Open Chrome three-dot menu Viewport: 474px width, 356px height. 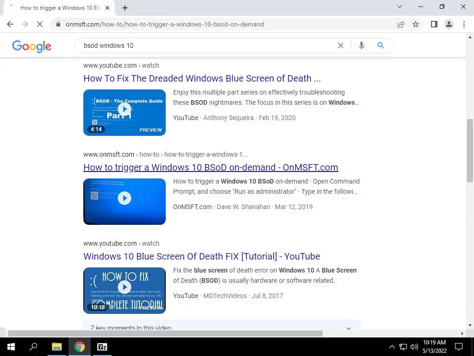[464, 24]
